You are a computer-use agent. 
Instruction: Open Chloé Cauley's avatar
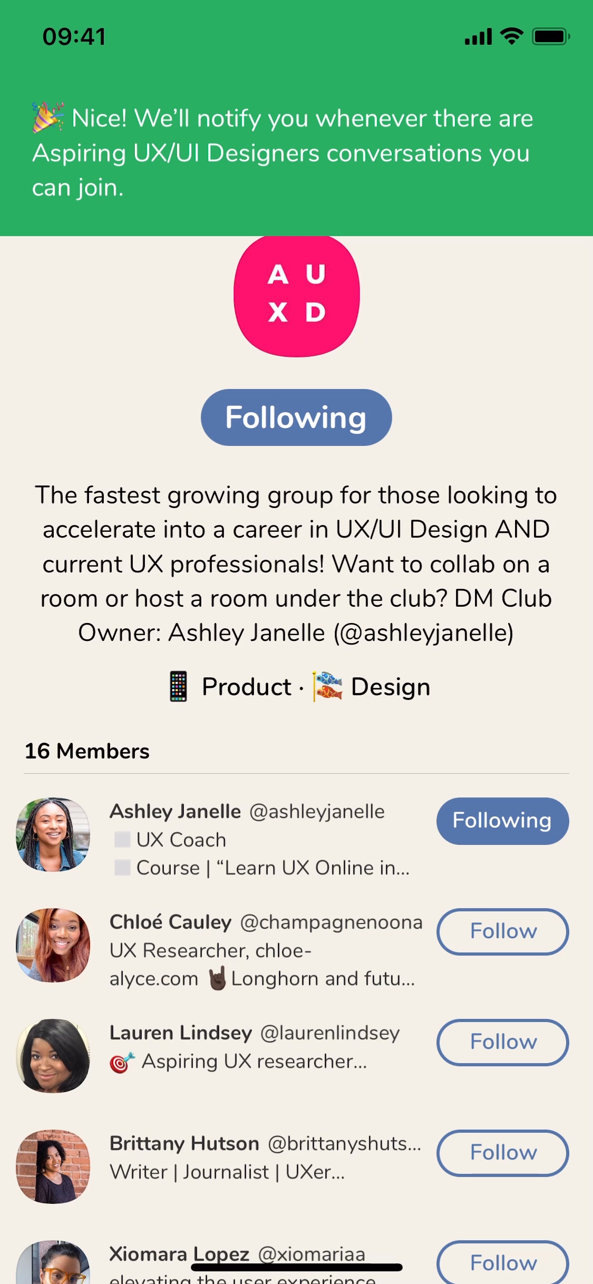(x=53, y=945)
